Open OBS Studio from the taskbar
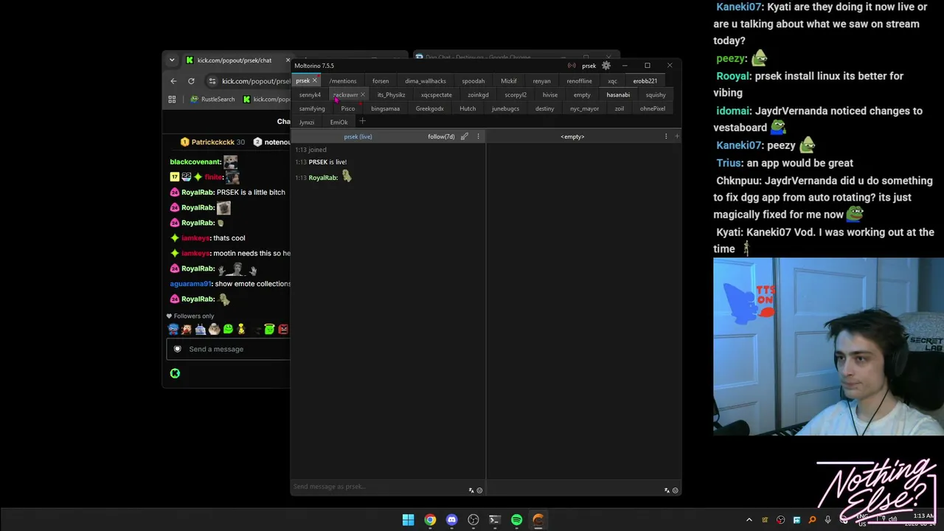This screenshot has width=944, height=531. [x=473, y=520]
